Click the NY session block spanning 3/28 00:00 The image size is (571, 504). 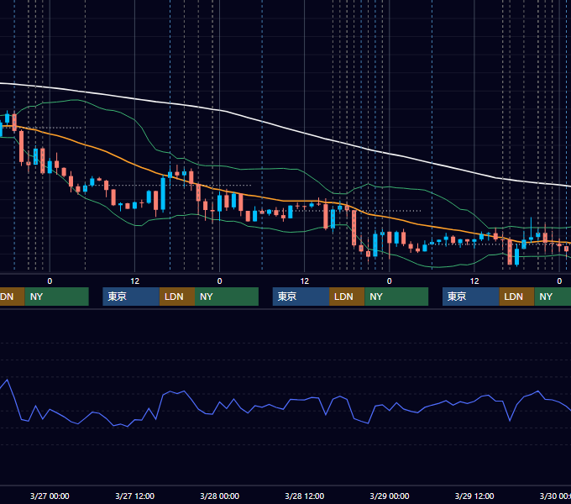point(227,297)
